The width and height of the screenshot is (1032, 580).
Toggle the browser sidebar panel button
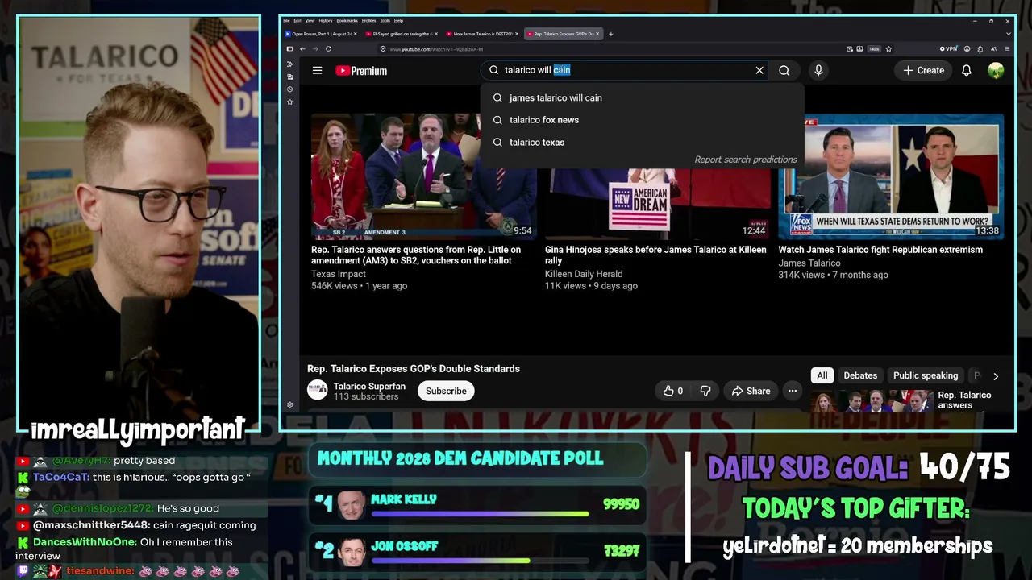pyautogui.click(x=289, y=49)
